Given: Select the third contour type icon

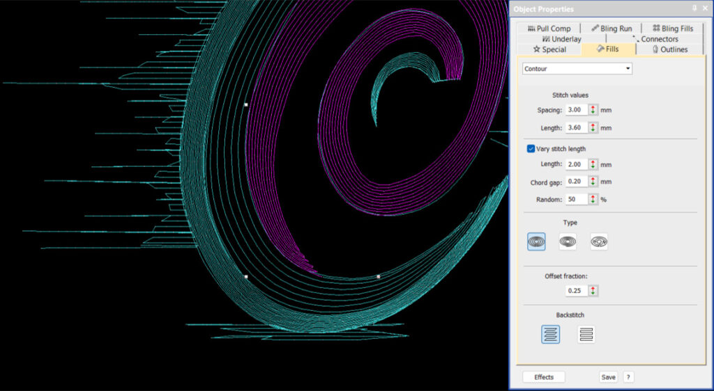Looking at the screenshot, I should (599, 241).
